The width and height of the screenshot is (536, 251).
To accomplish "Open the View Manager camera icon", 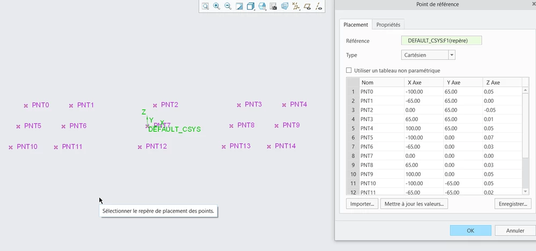I will (x=273, y=6).
